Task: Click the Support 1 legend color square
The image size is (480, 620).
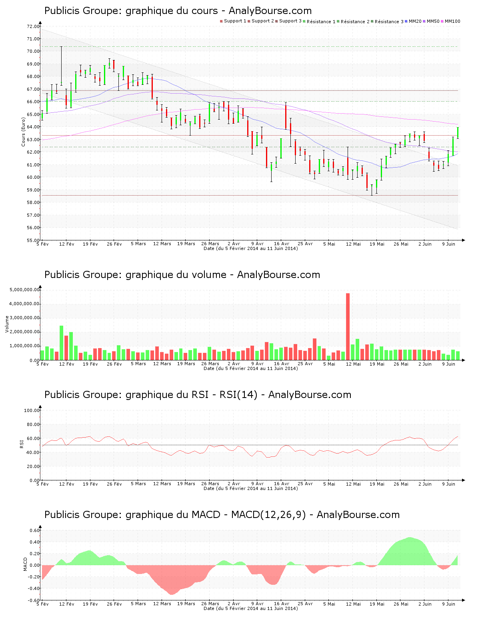Action: click(221, 21)
